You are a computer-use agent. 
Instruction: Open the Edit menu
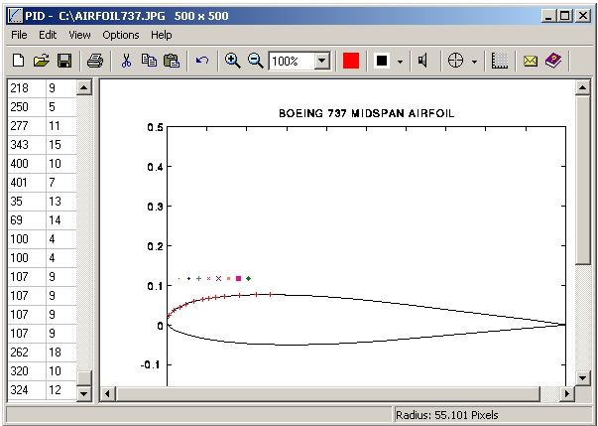pyautogui.click(x=48, y=35)
